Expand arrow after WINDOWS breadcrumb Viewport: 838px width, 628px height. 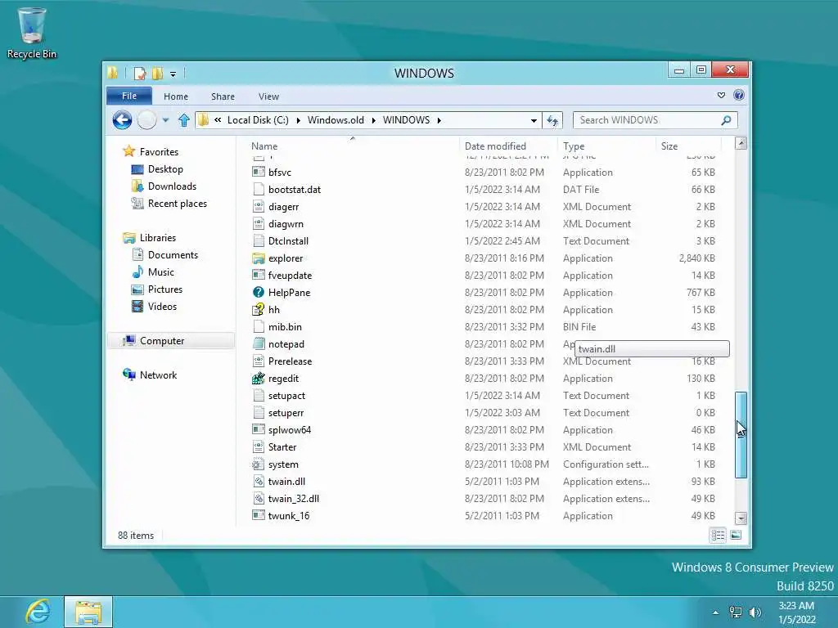tap(439, 120)
